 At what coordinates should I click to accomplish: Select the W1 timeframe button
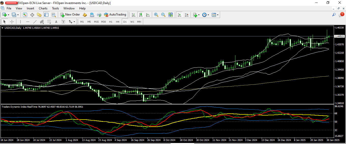pos(132,22)
